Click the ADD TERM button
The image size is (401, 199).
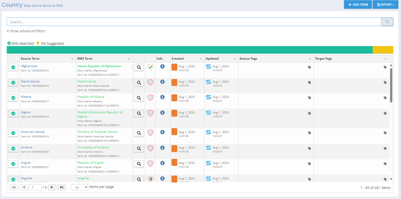coord(358,5)
